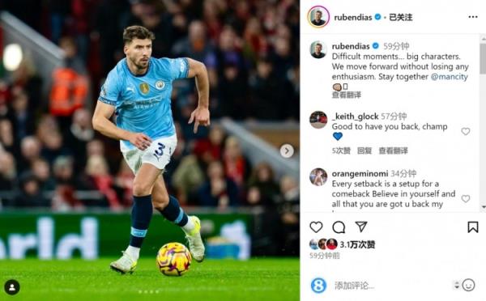View the 3.1万次赞 likes list
The height and width of the screenshot is (301, 486).
[357, 244]
